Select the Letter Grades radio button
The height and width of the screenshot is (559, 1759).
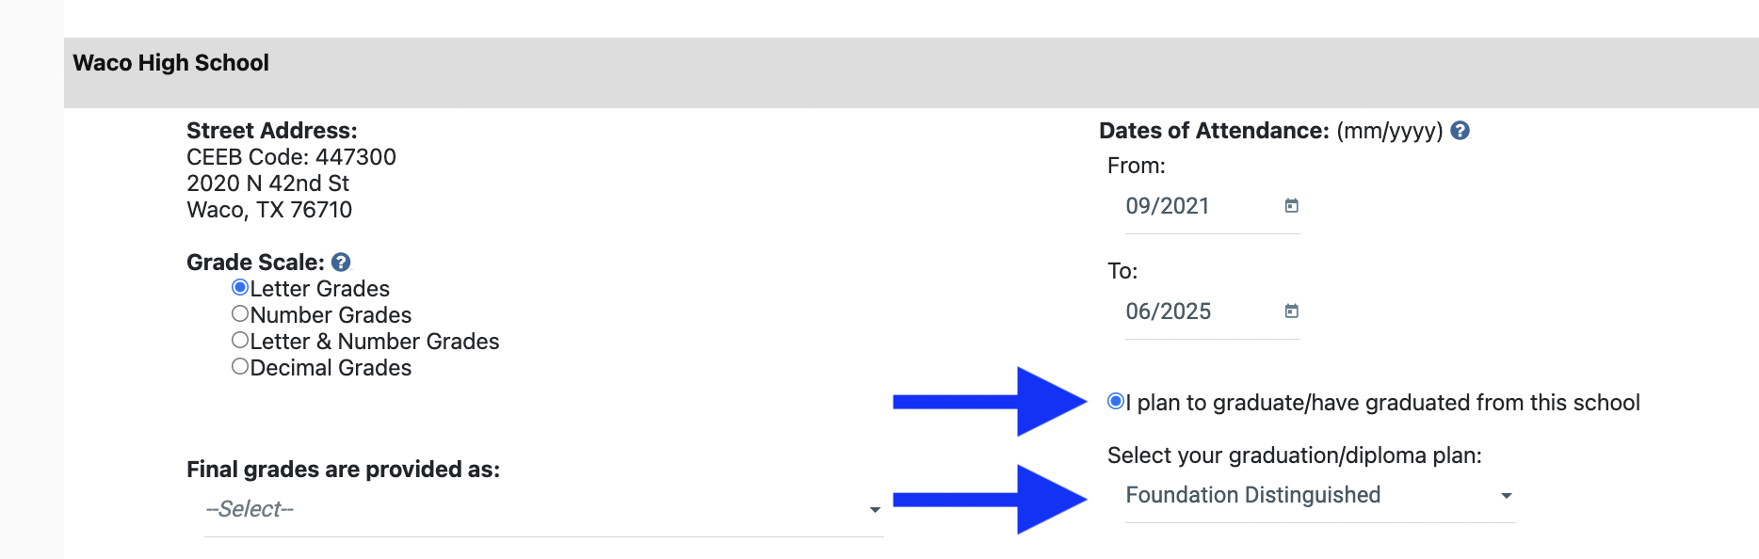(x=240, y=288)
